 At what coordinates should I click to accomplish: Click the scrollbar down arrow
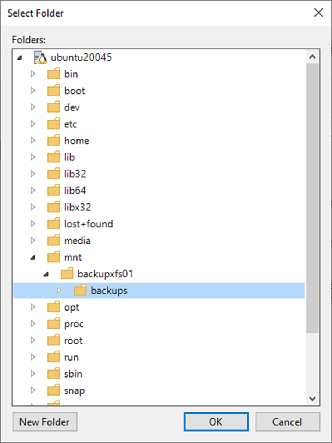pyautogui.click(x=313, y=398)
